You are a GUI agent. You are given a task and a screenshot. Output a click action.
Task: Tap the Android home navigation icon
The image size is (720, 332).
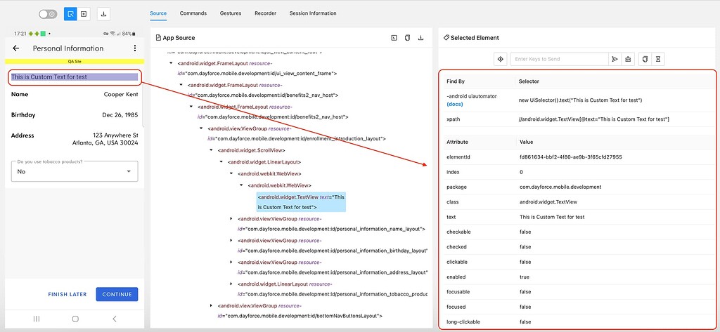[x=75, y=319]
